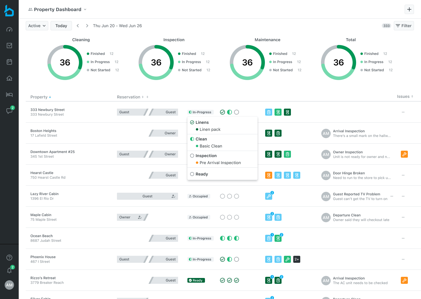The image size is (421, 299).
Task: Open the calendar icon in sidebar
Action: [9, 62]
